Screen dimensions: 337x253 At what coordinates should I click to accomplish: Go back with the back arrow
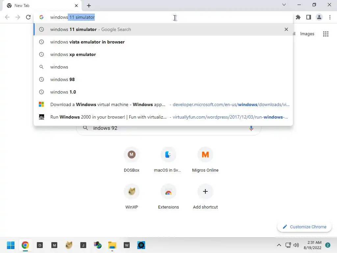pyautogui.click(x=7, y=17)
